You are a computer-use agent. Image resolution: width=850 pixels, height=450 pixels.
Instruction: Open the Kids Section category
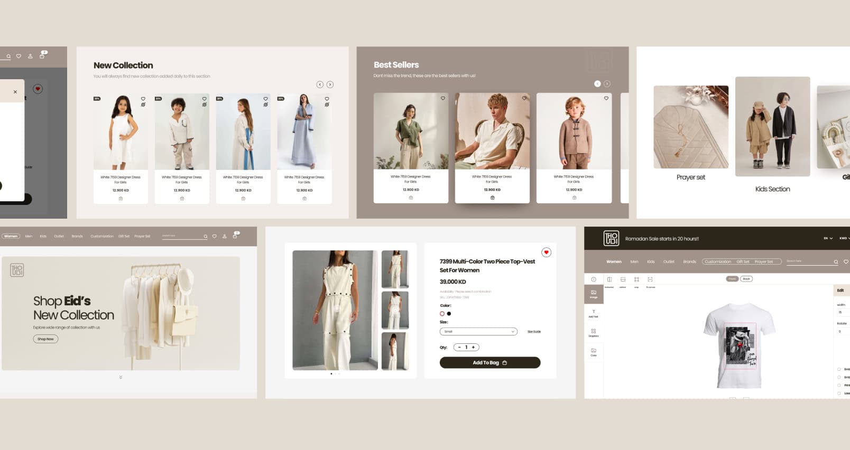point(772,135)
